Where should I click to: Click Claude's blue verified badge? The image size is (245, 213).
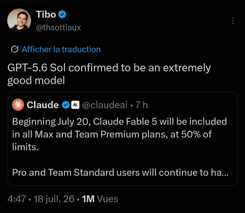pos(66,105)
